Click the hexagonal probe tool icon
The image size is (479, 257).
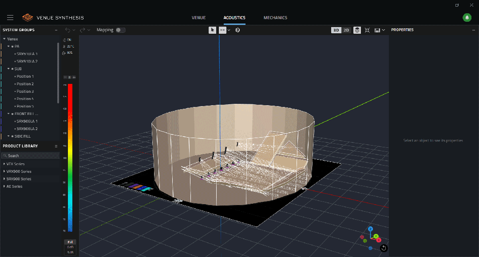click(x=238, y=30)
